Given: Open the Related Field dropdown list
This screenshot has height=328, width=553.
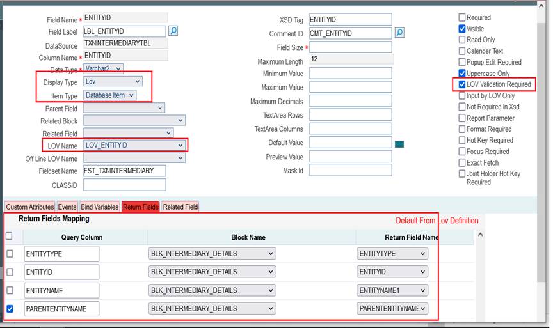Looking at the screenshot, I should click(129, 133).
